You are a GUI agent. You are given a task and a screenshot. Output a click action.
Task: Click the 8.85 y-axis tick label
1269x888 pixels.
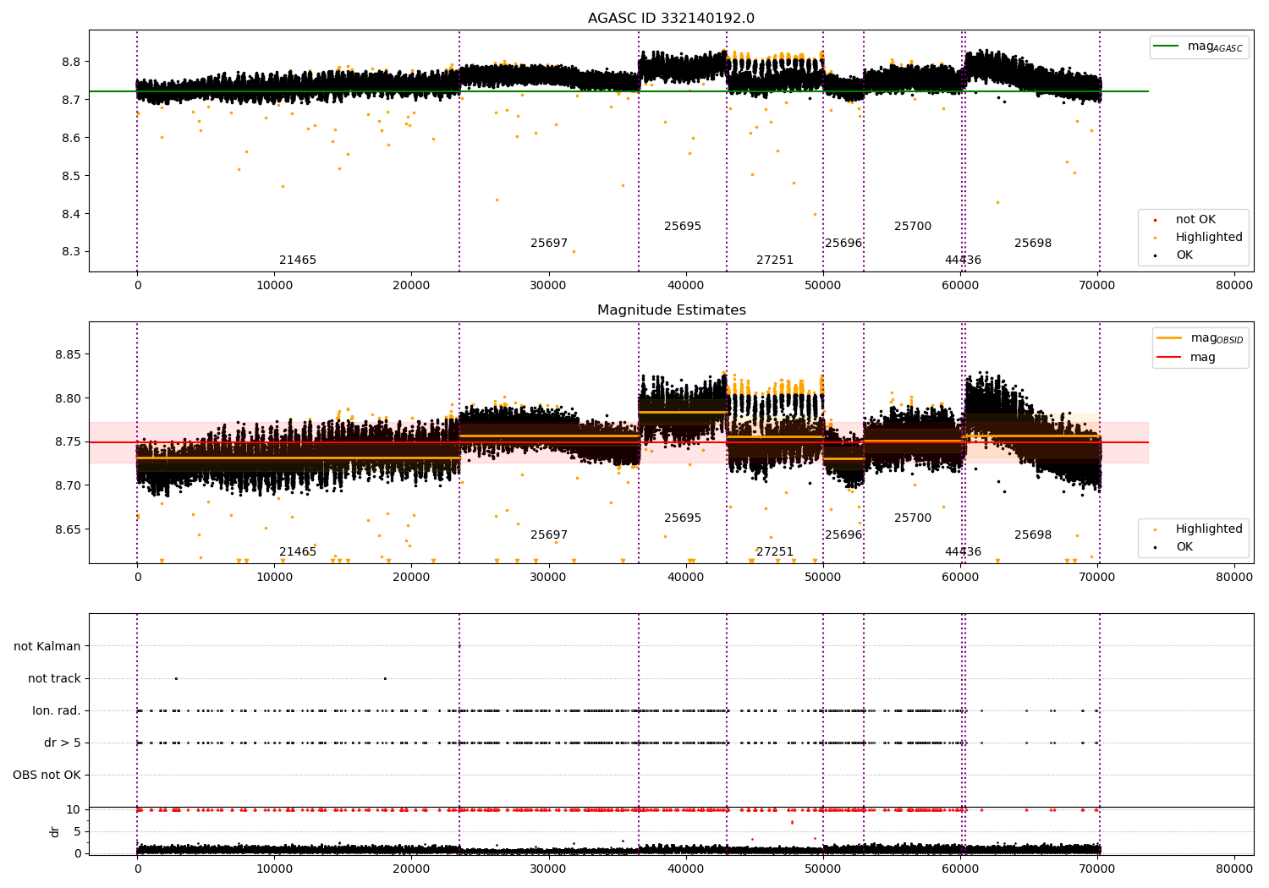coord(68,354)
